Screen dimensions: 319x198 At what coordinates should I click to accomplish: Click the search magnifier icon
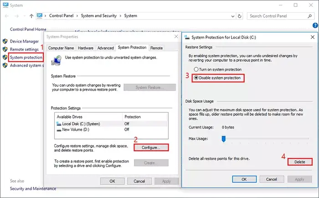click(x=309, y=16)
